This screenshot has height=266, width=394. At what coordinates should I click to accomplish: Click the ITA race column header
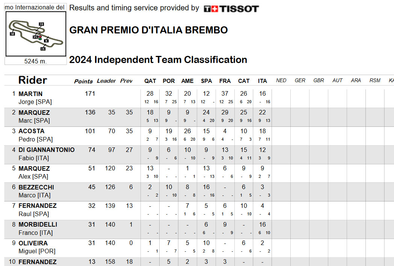click(x=262, y=81)
